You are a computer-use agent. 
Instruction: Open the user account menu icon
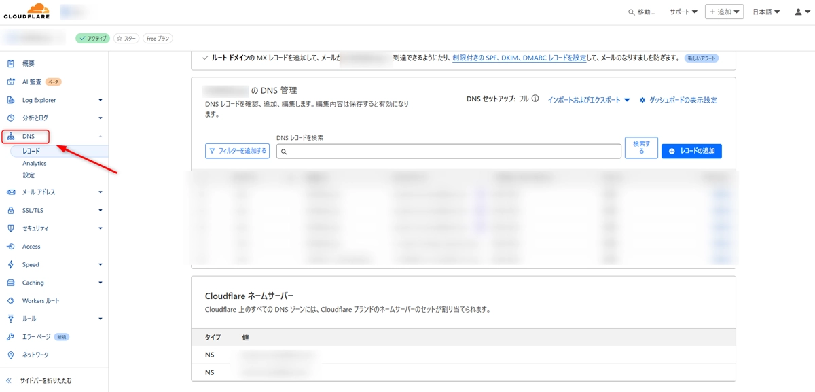click(x=802, y=12)
